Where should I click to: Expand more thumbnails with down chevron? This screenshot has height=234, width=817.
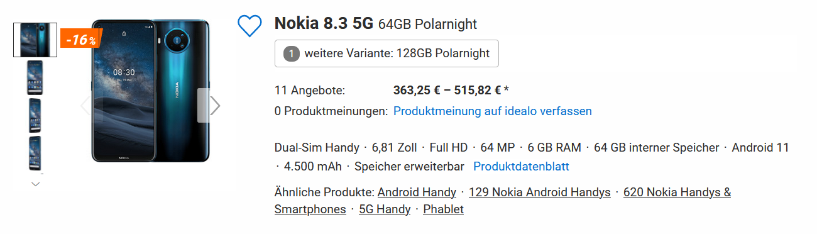click(36, 184)
